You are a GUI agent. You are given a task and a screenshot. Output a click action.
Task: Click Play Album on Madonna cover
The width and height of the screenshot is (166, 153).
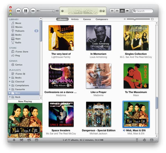tap(61, 85)
